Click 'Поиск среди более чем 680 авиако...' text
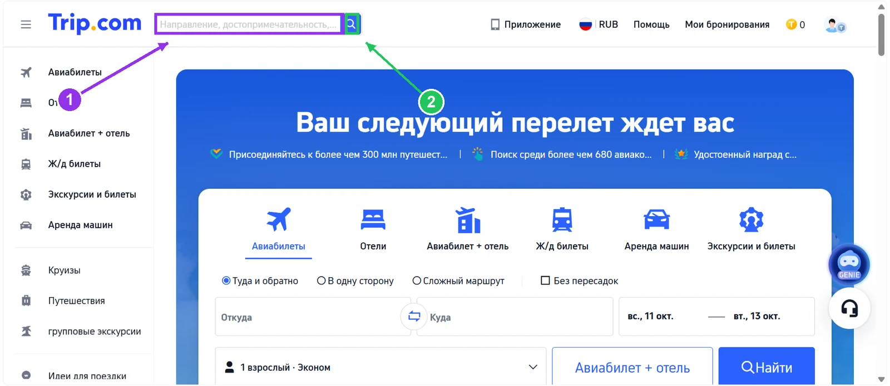890x386 pixels. click(x=571, y=154)
